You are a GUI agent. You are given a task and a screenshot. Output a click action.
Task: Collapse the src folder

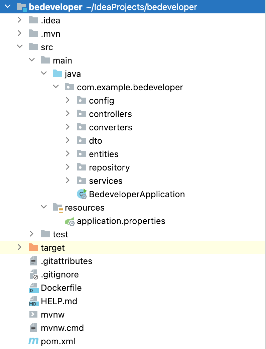pos(19,47)
